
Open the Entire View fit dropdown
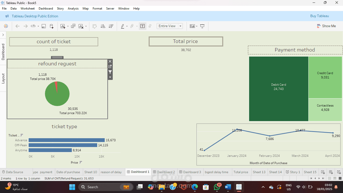pos(180,26)
